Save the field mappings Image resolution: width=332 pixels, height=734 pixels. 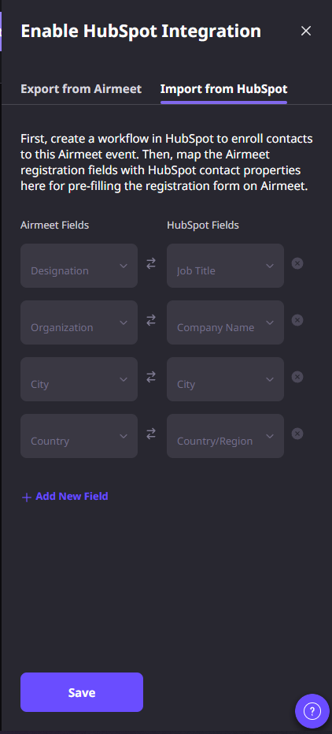click(82, 692)
